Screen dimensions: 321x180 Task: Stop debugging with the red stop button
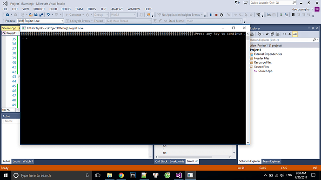216,15
